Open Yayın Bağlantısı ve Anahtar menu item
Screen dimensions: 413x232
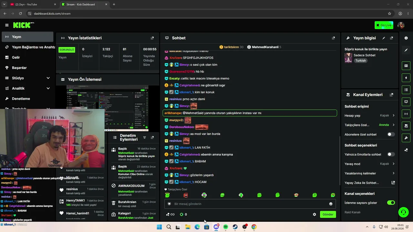(x=28, y=47)
